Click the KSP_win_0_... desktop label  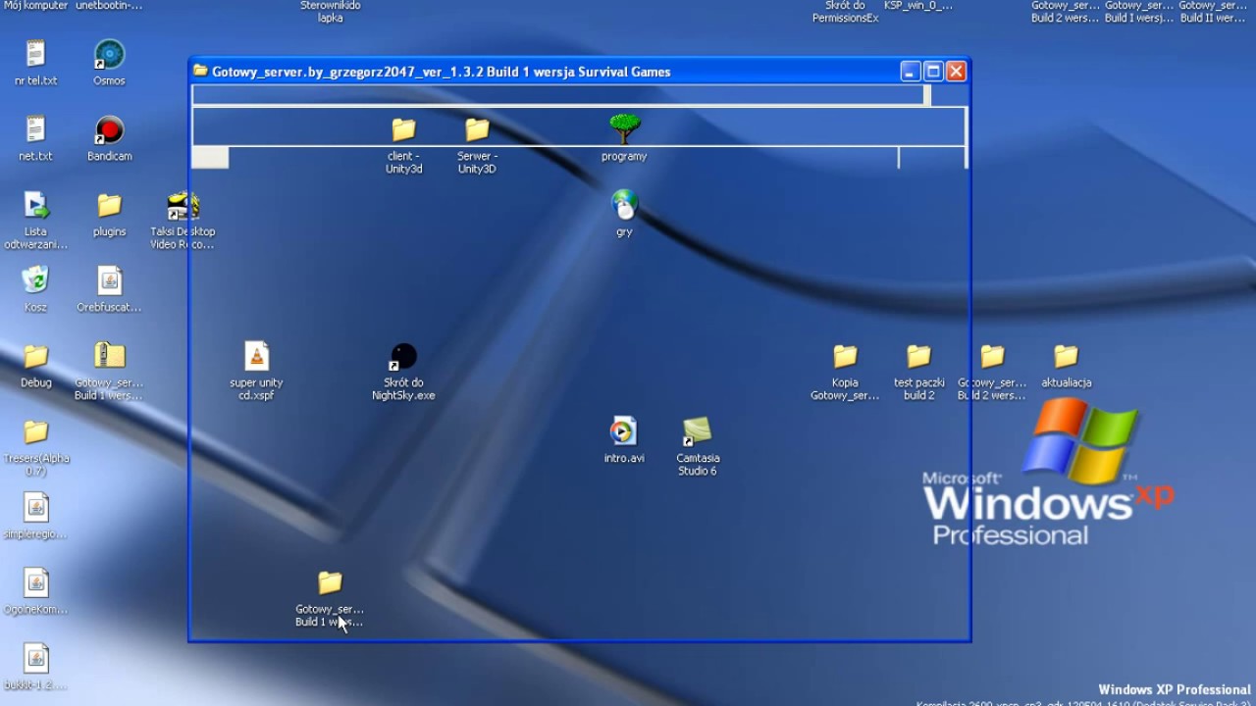point(918,5)
